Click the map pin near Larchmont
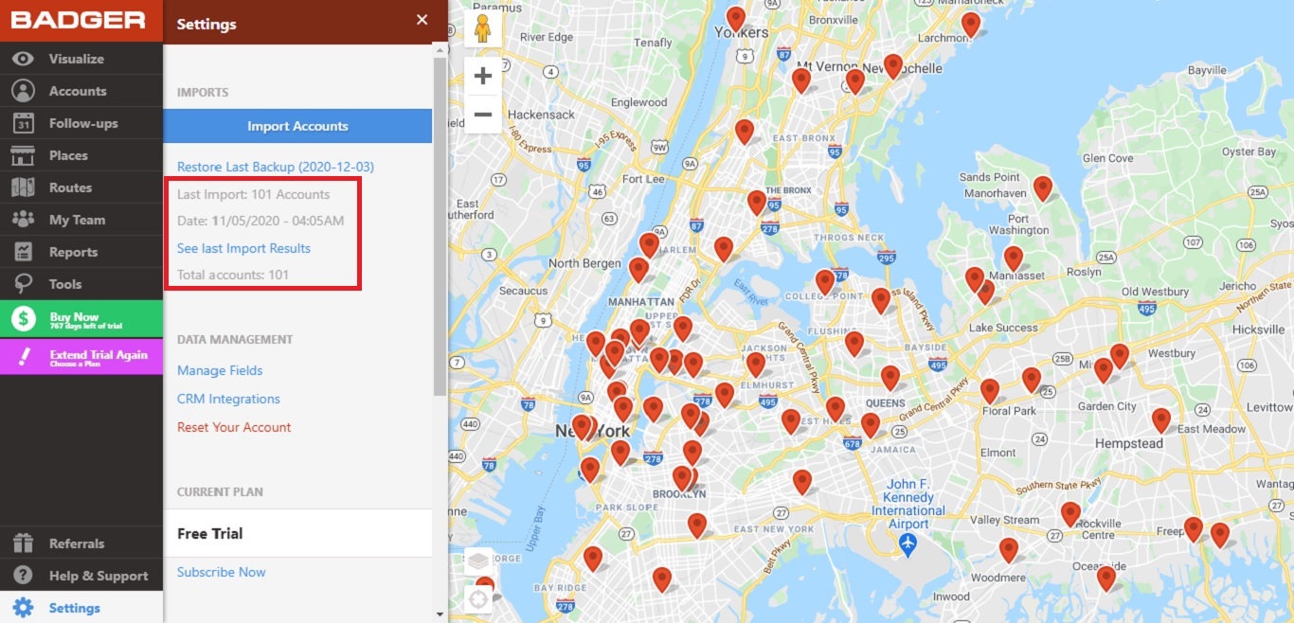1294x623 pixels. (971, 24)
